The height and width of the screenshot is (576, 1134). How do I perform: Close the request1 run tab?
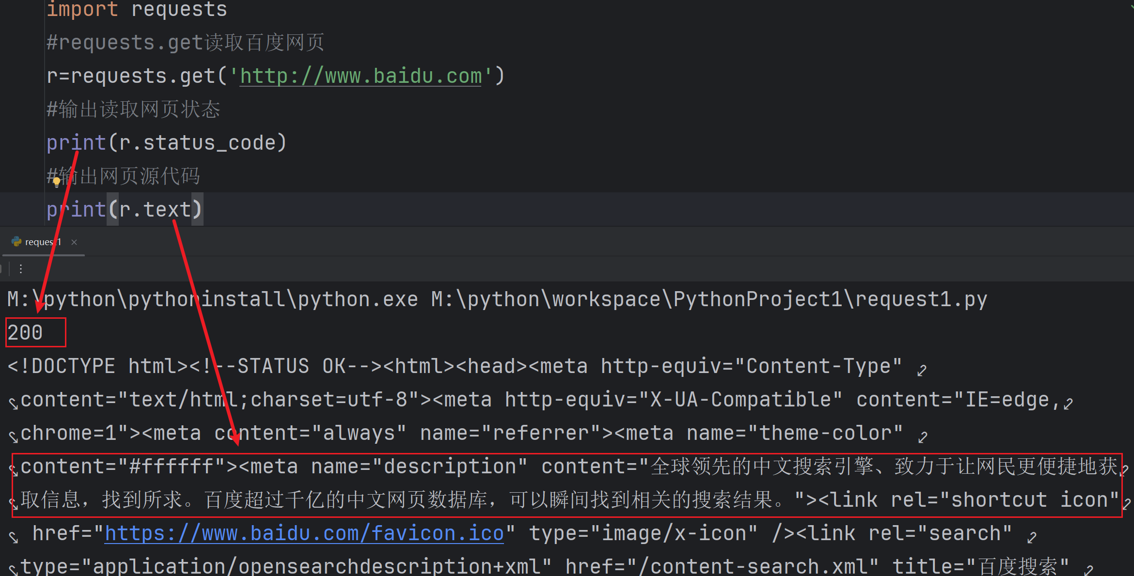(74, 242)
